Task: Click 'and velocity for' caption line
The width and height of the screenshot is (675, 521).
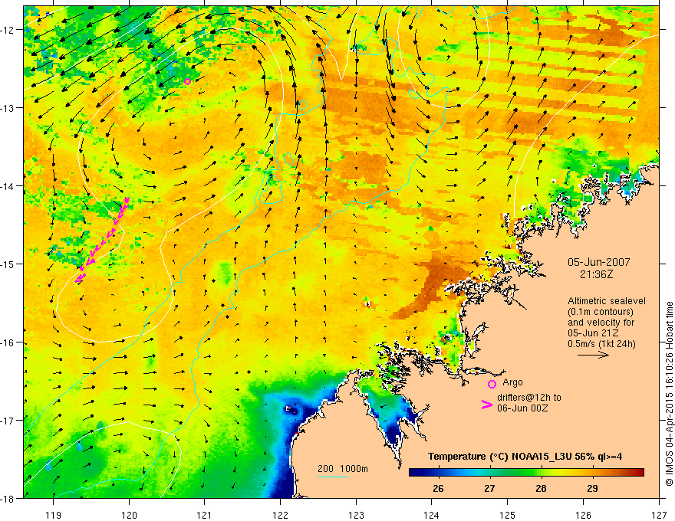Action: click(601, 323)
